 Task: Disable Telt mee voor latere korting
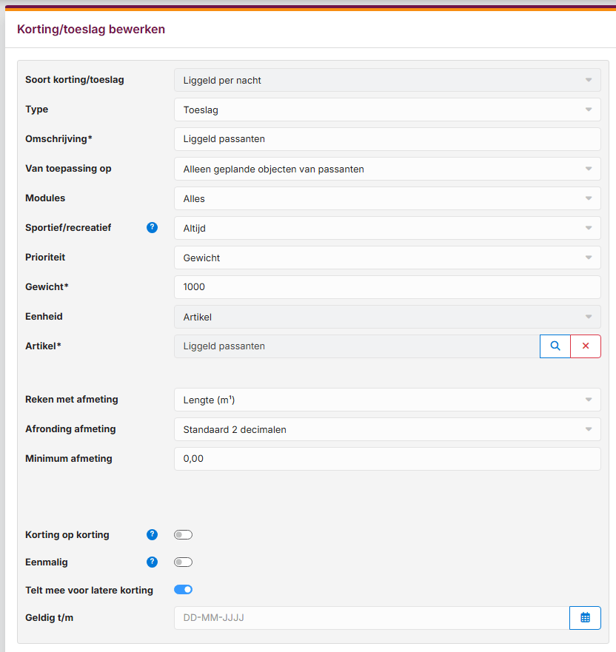point(183,590)
